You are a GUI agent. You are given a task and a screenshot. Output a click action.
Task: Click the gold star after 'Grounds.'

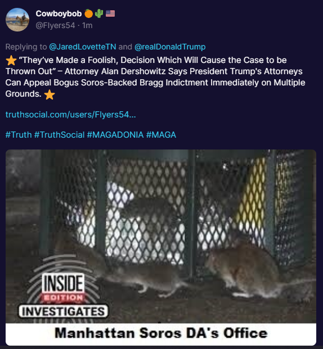pyautogui.click(x=50, y=94)
